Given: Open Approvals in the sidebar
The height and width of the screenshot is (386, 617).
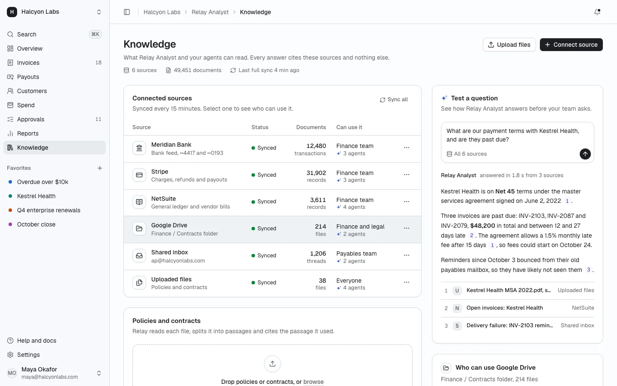Looking at the screenshot, I should [x=54, y=119].
